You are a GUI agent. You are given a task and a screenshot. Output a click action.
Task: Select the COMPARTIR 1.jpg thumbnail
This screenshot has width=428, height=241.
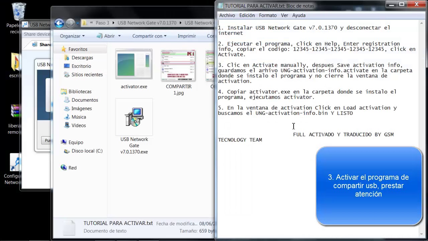(x=178, y=65)
